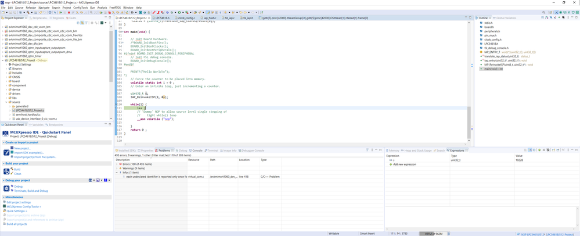Image resolution: width=580 pixels, height=236 pixels.
Task: Expand the Errors (100 of 493 items) row
Action: tap(117, 164)
